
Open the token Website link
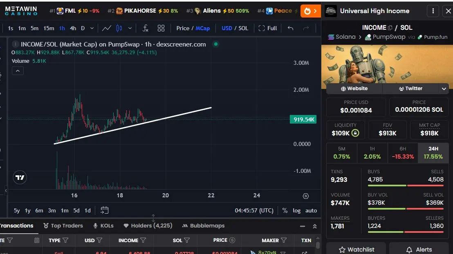pos(354,89)
